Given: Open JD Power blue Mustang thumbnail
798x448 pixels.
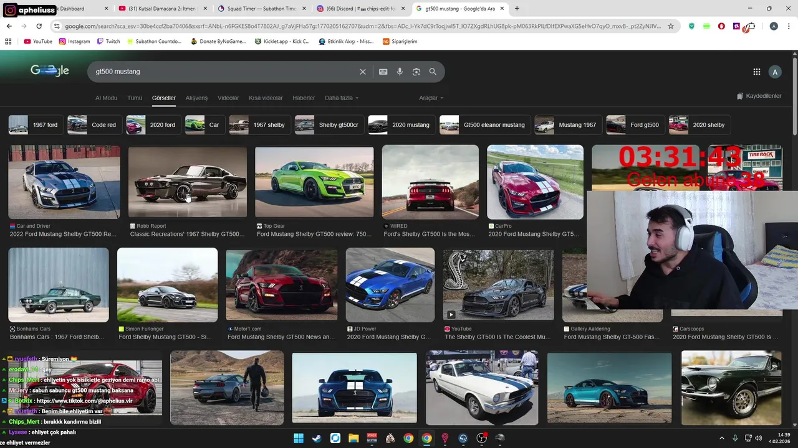Looking at the screenshot, I should coord(390,285).
